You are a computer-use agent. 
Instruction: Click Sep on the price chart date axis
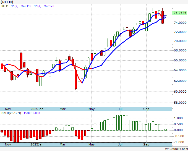click(146, 109)
